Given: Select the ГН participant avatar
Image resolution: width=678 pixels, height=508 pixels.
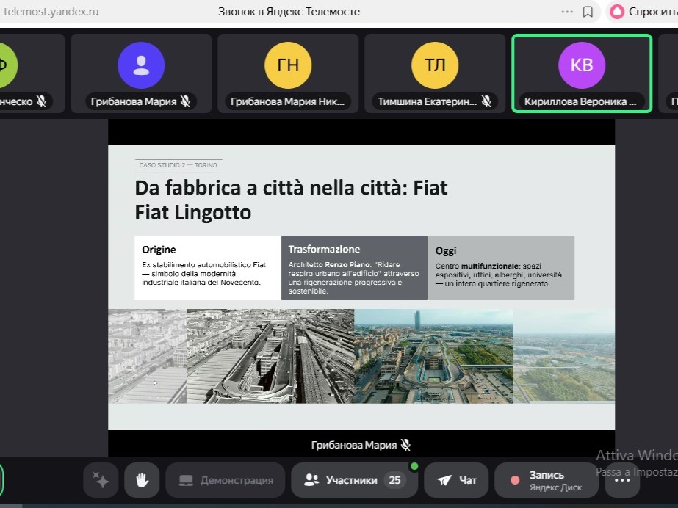Looking at the screenshot, I should [x=288, y=65].
